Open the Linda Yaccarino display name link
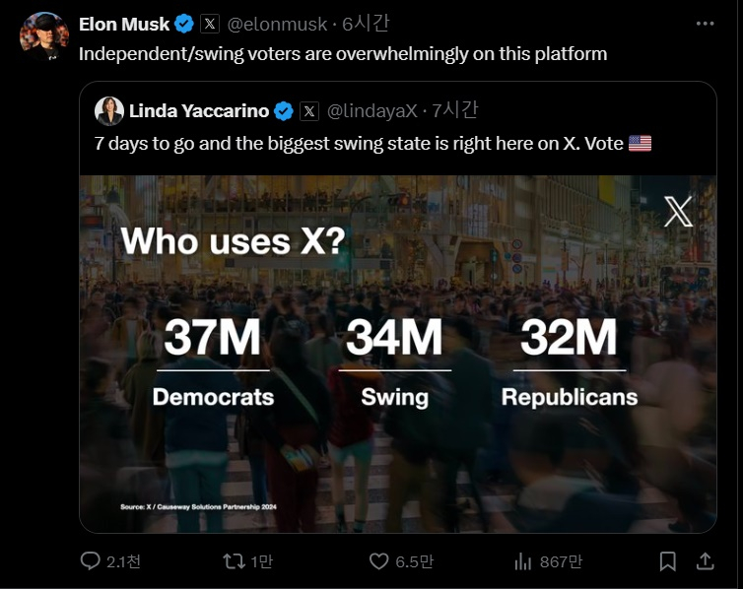 [x=199, y=111]
